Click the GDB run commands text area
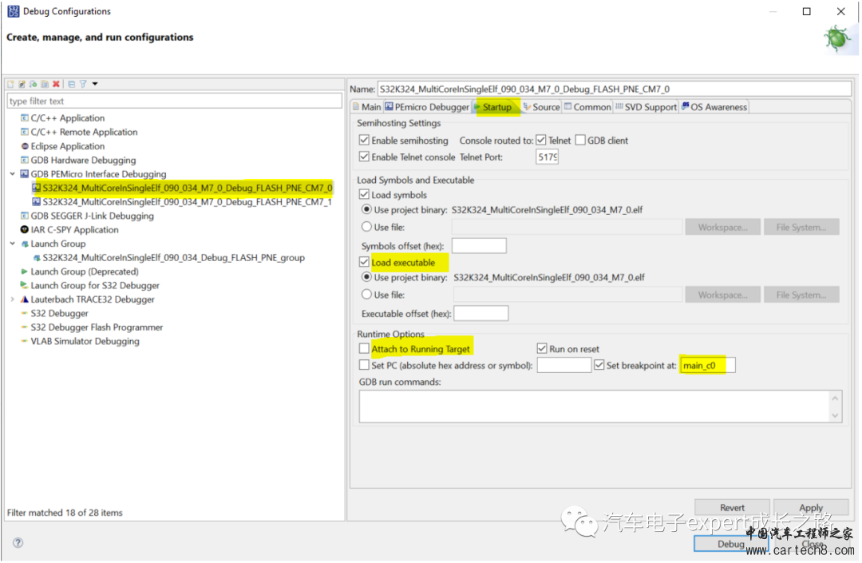The width and height of the screenshot is (862, 563). click(x=600, y=406)
